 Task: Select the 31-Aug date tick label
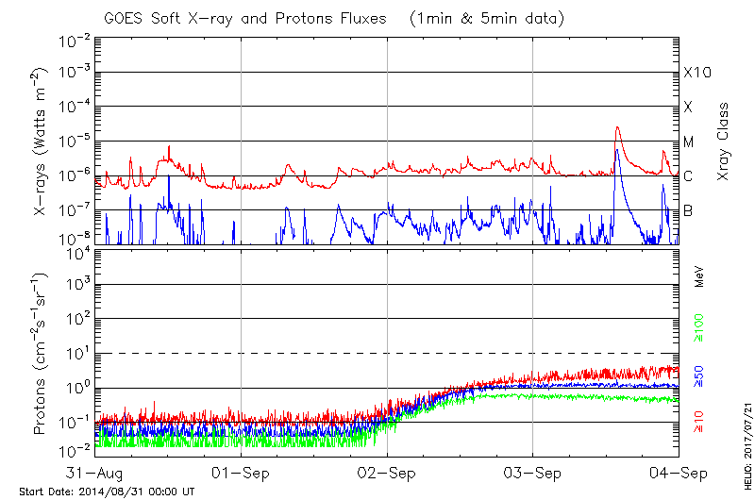(x=96, y=472)
